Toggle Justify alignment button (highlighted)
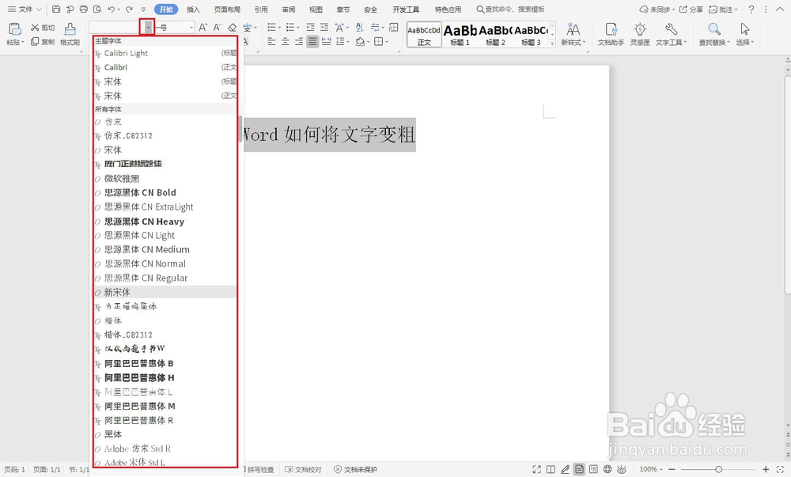791x477 pixels. click(x=312, y=41)
